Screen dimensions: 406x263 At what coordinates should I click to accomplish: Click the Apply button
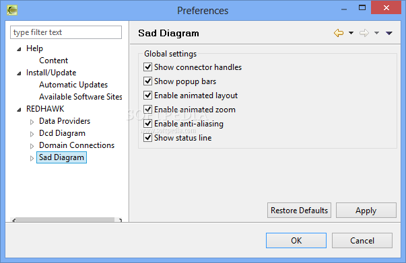point(366,211)
